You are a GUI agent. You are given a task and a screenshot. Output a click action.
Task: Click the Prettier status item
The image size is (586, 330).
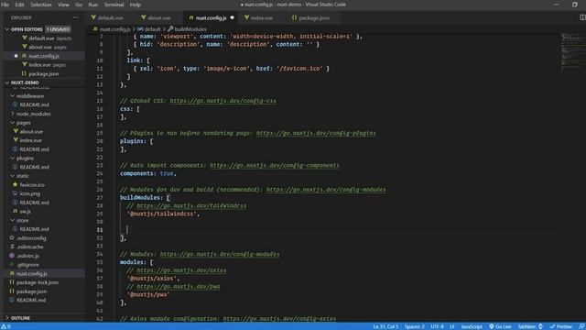point(561,326)
